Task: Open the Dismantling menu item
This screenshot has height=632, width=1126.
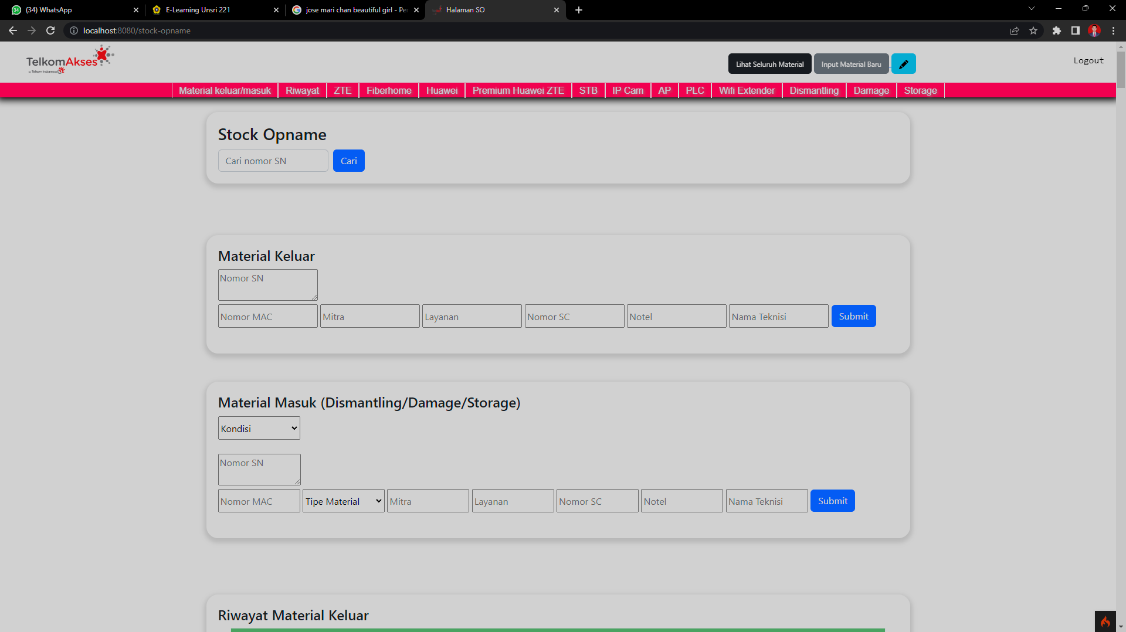Action: (814, 90)
